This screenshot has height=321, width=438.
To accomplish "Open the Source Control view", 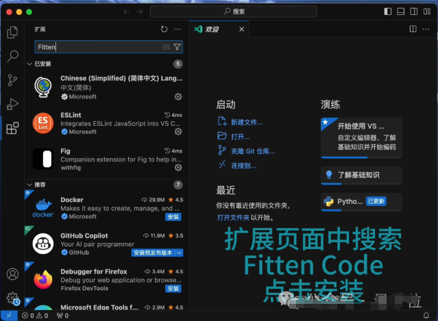I will 12,80.
